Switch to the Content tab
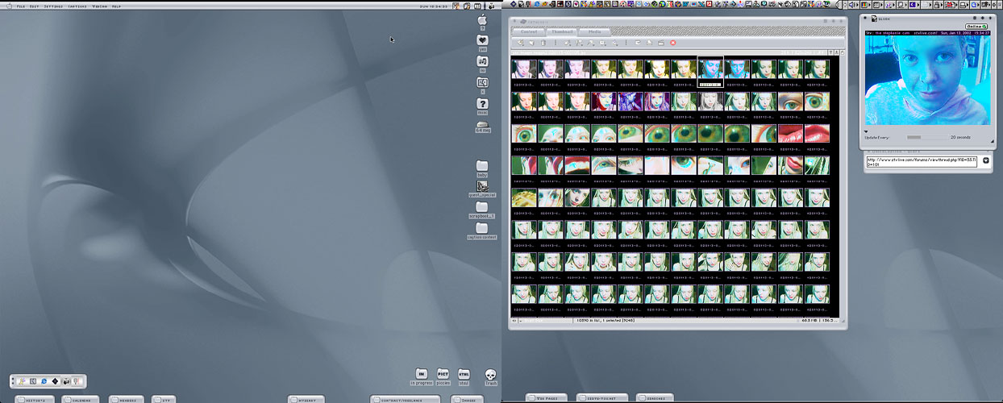Image resolution: width=1003 pixels, height=403 pixels. pyautogui.click(x=529, y=31)
